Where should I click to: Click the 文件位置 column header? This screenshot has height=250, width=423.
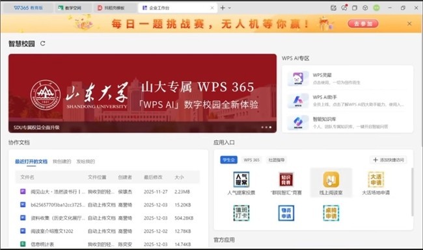97,177
